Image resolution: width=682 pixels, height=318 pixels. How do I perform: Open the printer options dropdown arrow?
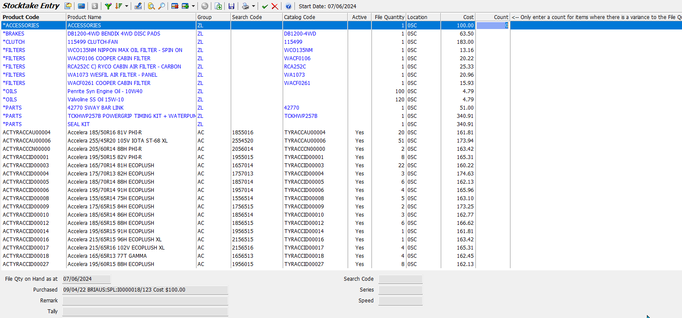click(253, 6)
